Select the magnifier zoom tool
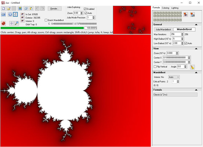The image size is (203, 147). [x=16, y=23]
